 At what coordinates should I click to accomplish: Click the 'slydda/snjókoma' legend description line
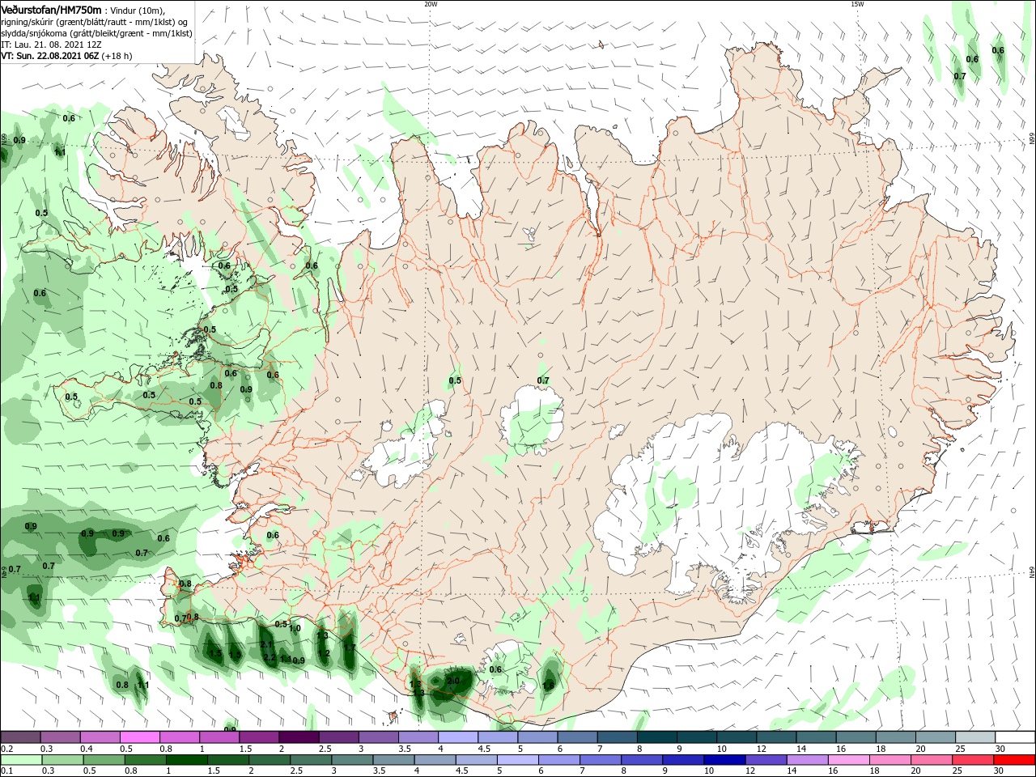96,33
